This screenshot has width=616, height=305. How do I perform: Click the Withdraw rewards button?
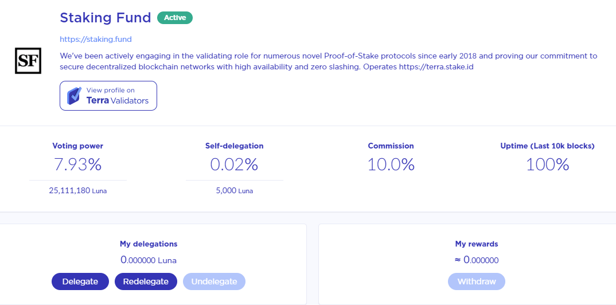click(476, 281)
